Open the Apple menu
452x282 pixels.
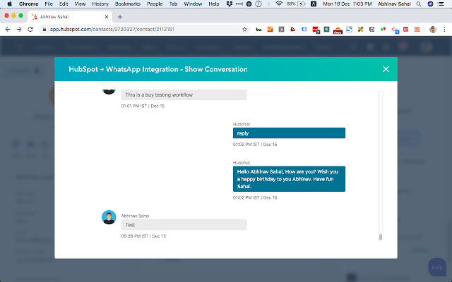(9, 4)
